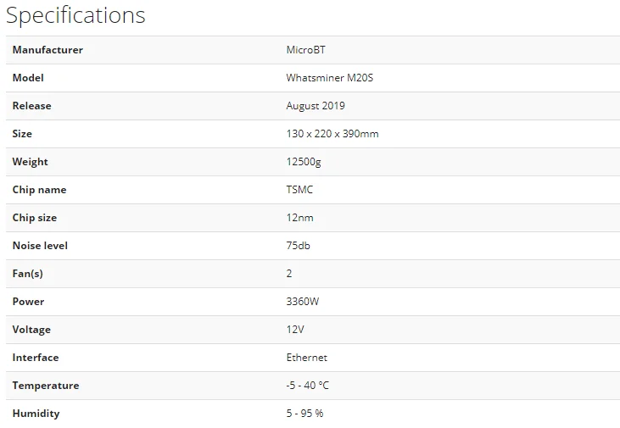
Task: Select the Chip size label
Action: click(x=35, y=218)
